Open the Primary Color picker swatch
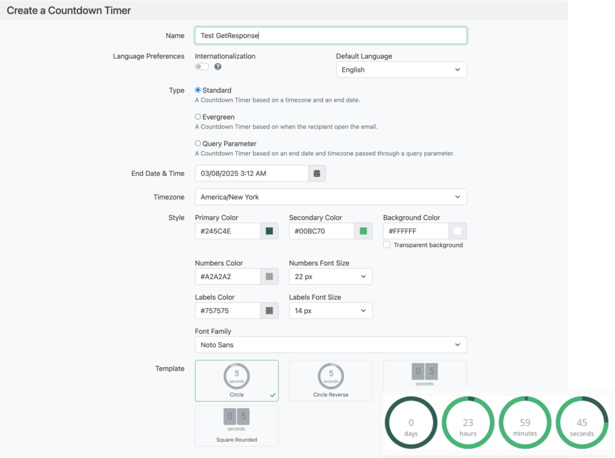 268,231
